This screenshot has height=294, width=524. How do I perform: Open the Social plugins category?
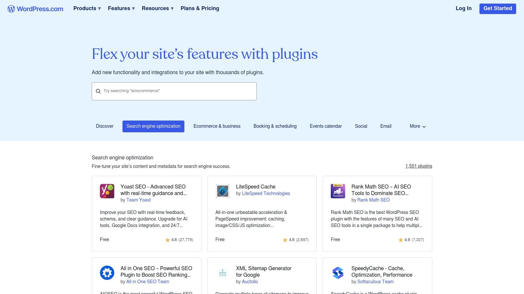(361, 126)
